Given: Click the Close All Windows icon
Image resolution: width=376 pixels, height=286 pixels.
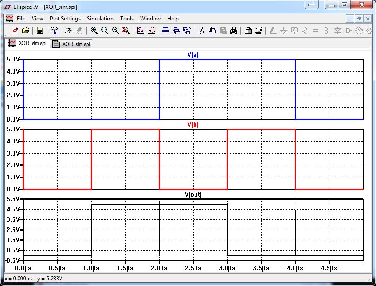Looking at the screenshot, I should 187,30.
